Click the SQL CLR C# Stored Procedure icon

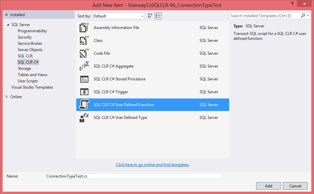pos(84,79)
